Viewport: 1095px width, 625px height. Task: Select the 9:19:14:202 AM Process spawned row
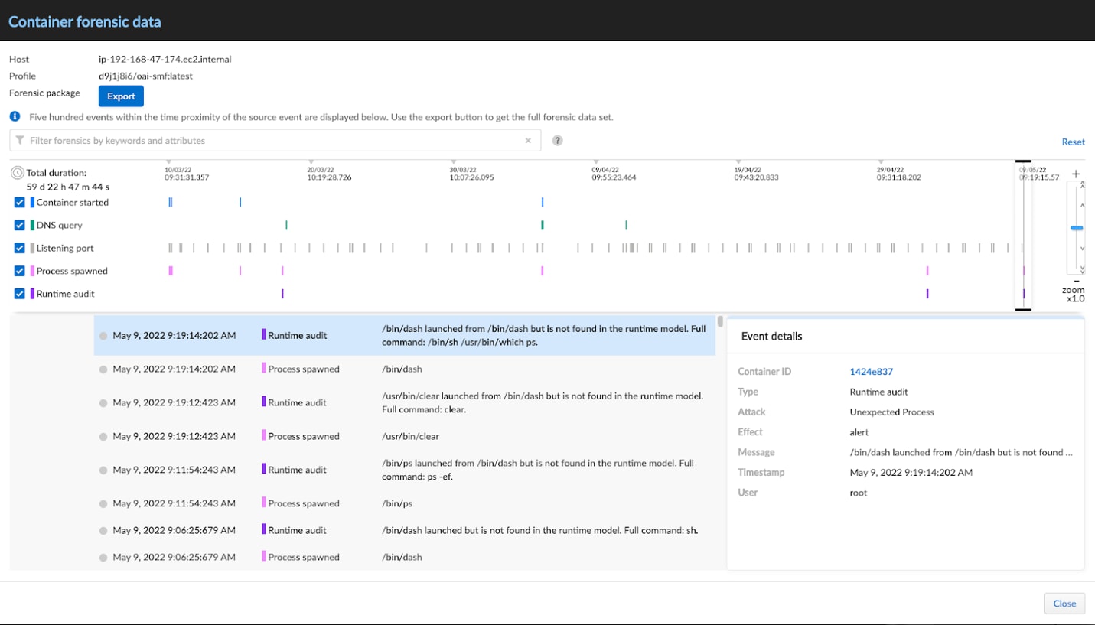(404, 369)
